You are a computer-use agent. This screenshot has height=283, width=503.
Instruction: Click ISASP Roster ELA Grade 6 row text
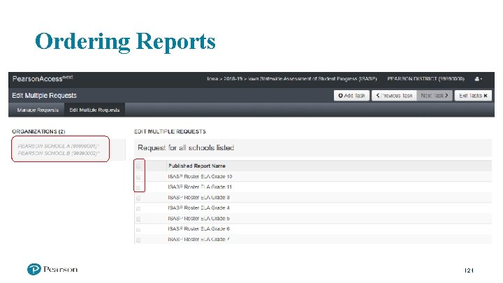coord(198,228)
